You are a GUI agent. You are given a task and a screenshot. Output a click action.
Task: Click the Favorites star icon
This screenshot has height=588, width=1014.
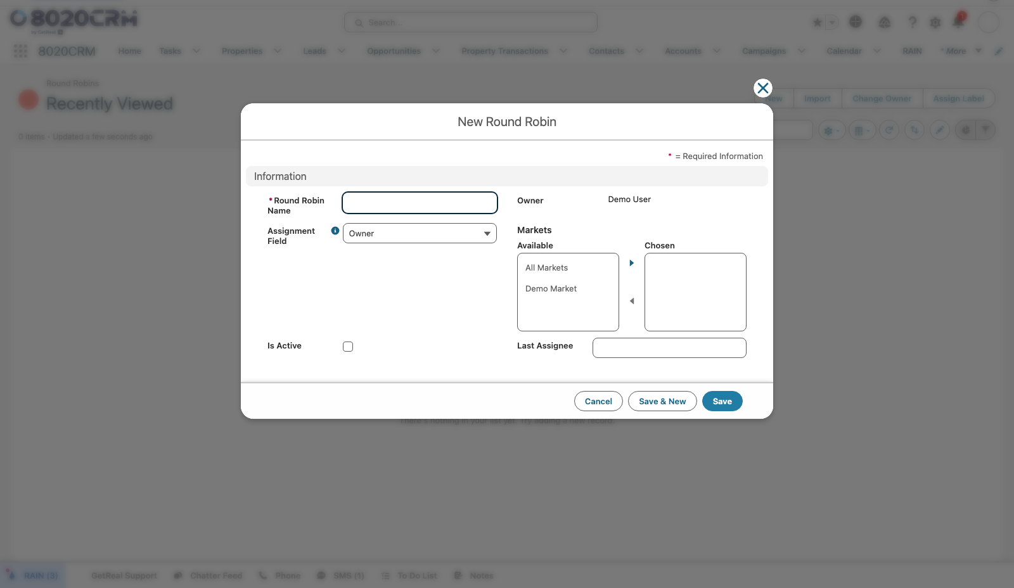tap(818, 23)
